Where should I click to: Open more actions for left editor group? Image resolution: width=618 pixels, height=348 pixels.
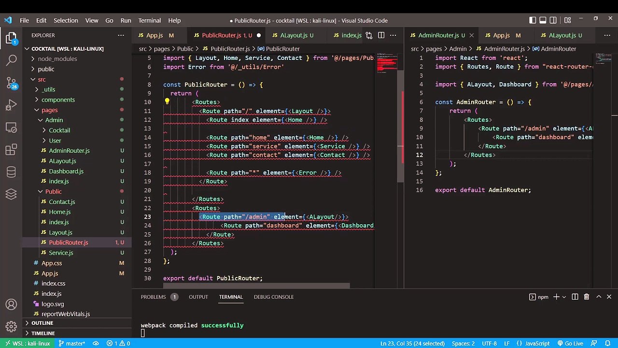[x=393, y=35]
